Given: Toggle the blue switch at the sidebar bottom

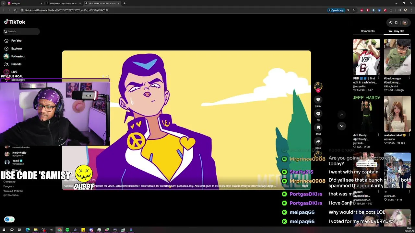Looking at the screenshot, I should click(x=9, y=219).
